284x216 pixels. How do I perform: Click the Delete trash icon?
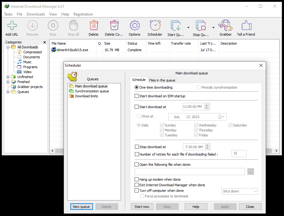click(94, 25)
